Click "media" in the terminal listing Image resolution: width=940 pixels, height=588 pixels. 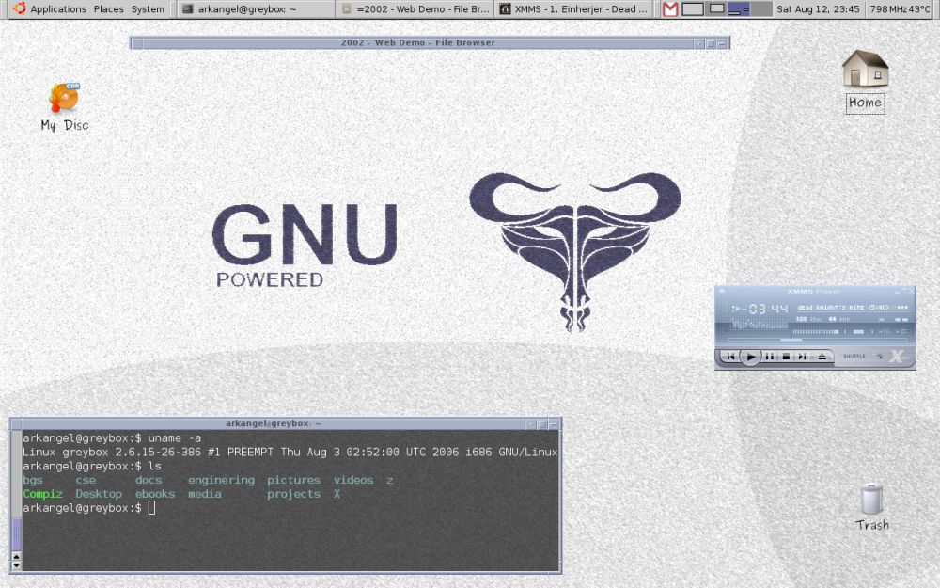tap(204, 494)
